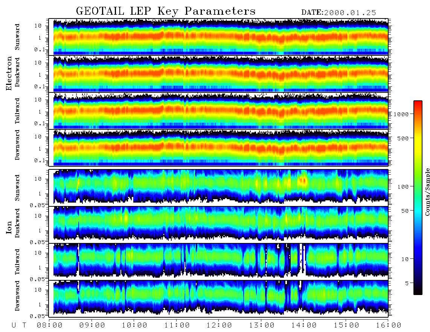The width and height of the screenshot is (430, 332).
Task: Click the Electron Tailward spectrogram panel
Action: tap(218, 111)
